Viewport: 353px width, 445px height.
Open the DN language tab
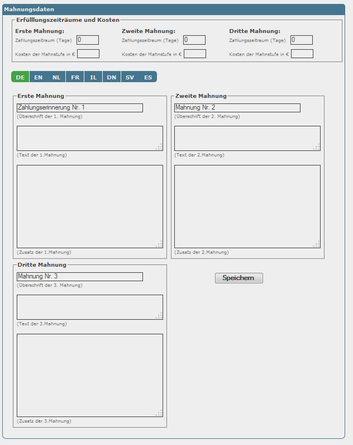112,77
